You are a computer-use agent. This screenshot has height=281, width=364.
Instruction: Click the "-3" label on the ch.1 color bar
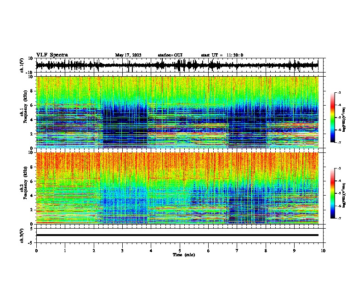pyautogui.click(x=339, y=92)
